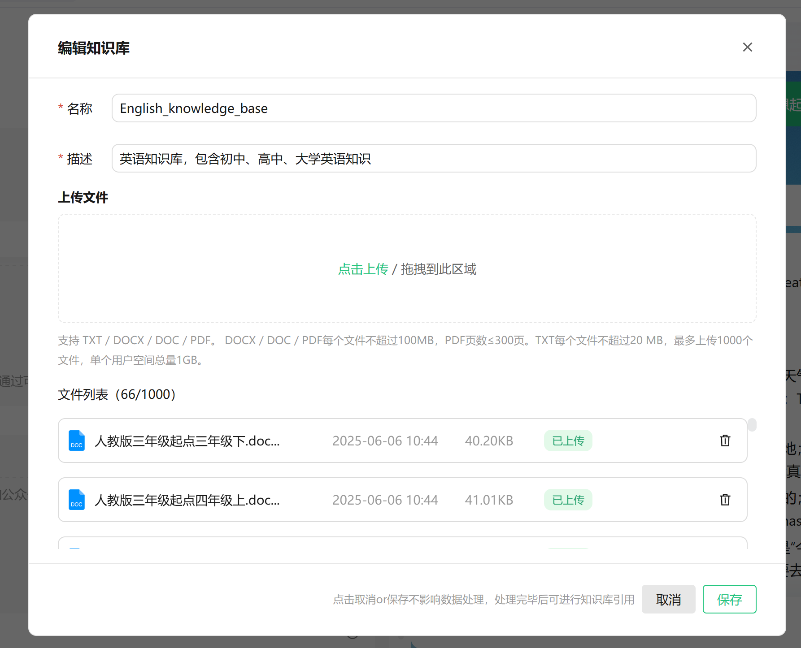Click the 点击上传 link

tap(363, 269)
